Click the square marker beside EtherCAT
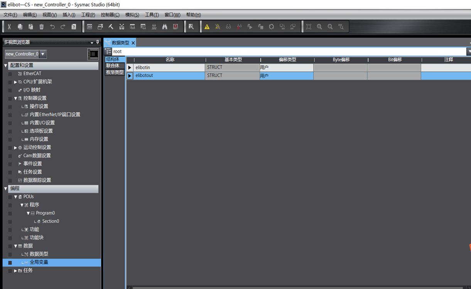 pyautogui.click(x=10, y=74)
